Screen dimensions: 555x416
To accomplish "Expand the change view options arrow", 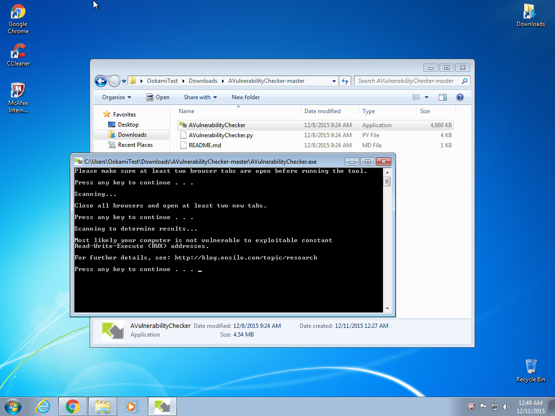I will (426, 97).
